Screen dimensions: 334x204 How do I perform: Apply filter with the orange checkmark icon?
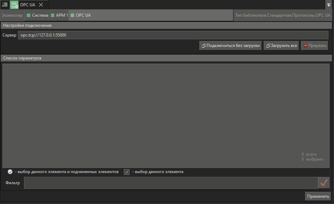coord(324,183)
